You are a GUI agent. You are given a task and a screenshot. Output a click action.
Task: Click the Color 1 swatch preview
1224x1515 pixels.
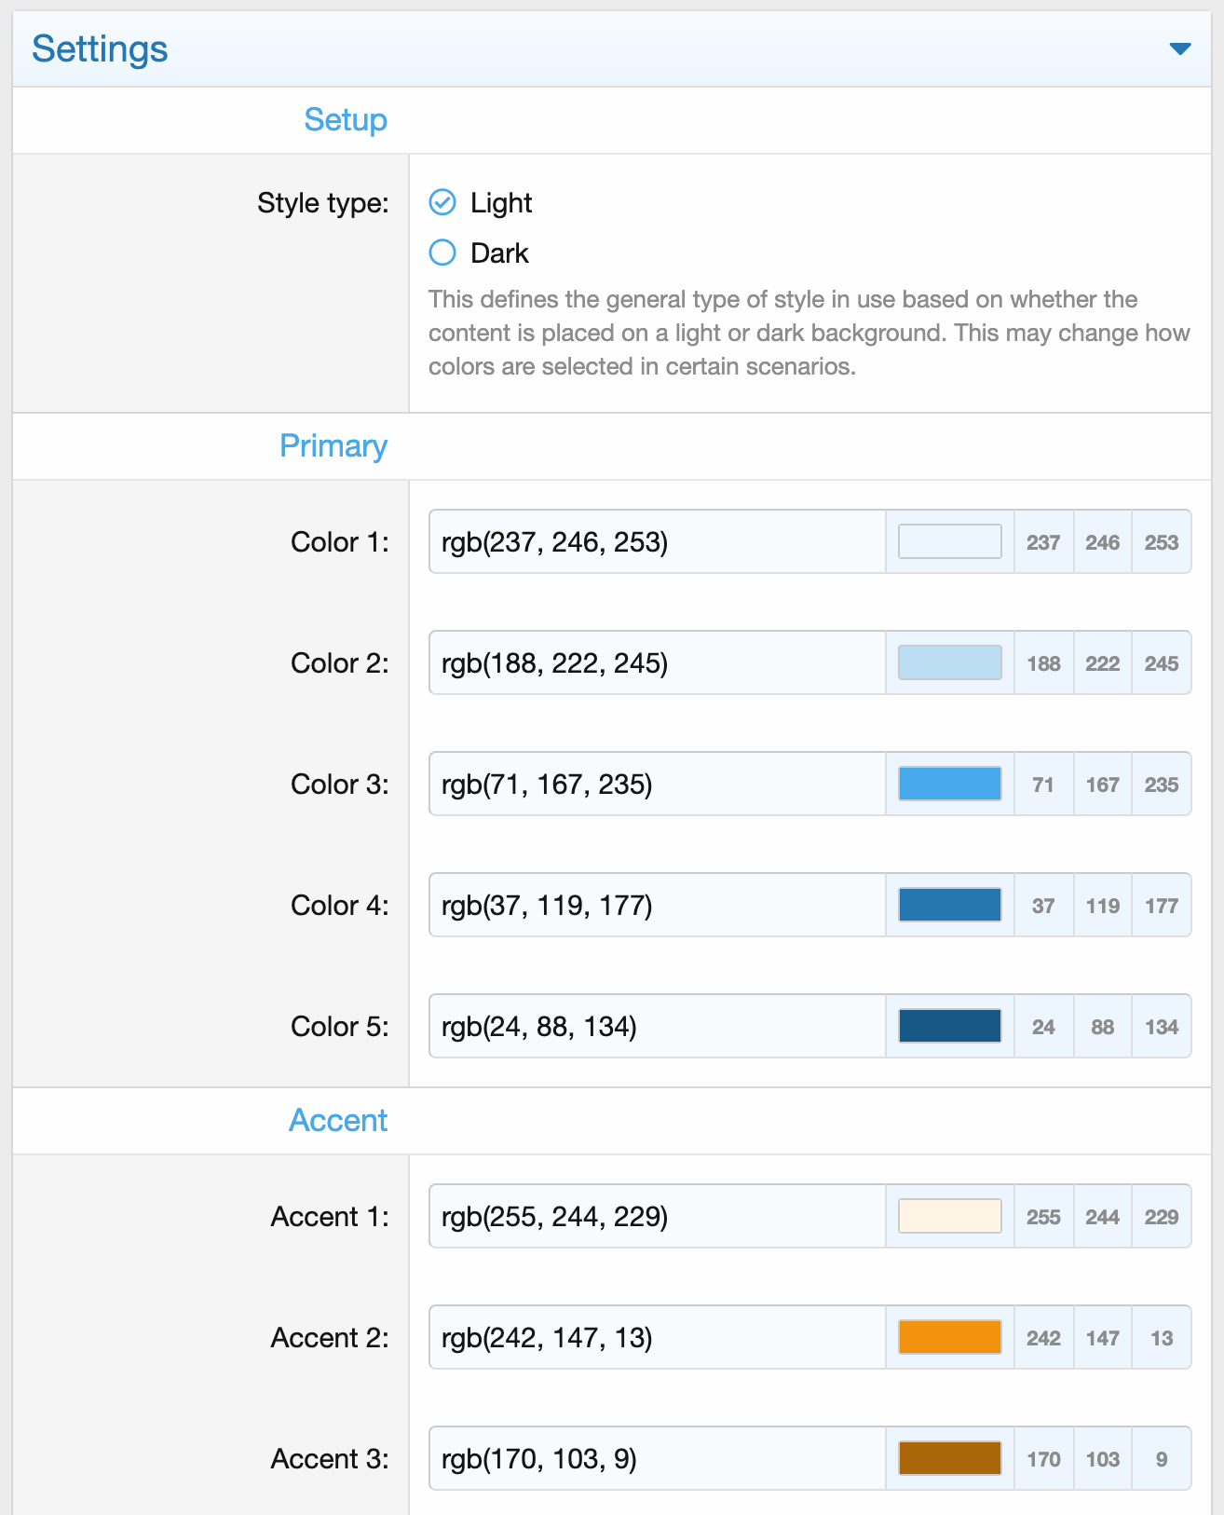click(x=949, y=542)
